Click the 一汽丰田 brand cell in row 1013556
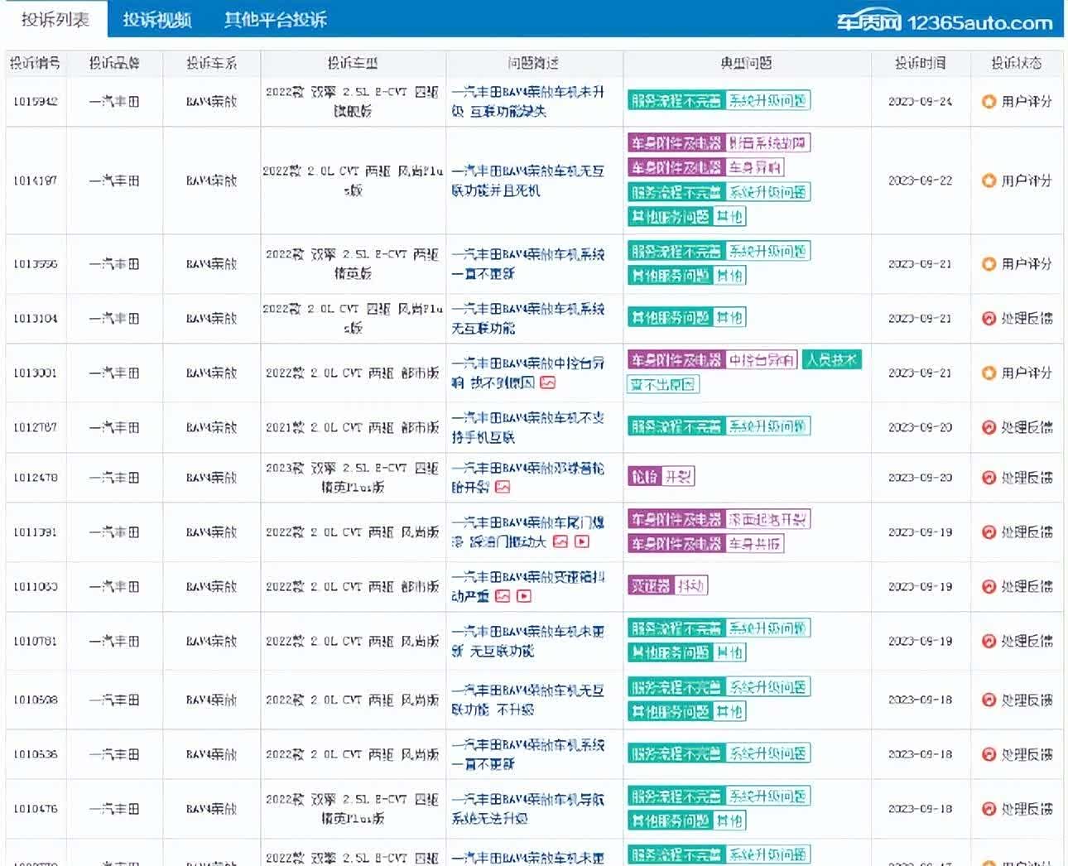Image resolution: width=1068 pixels, height=866 pixels. [114, 264]
